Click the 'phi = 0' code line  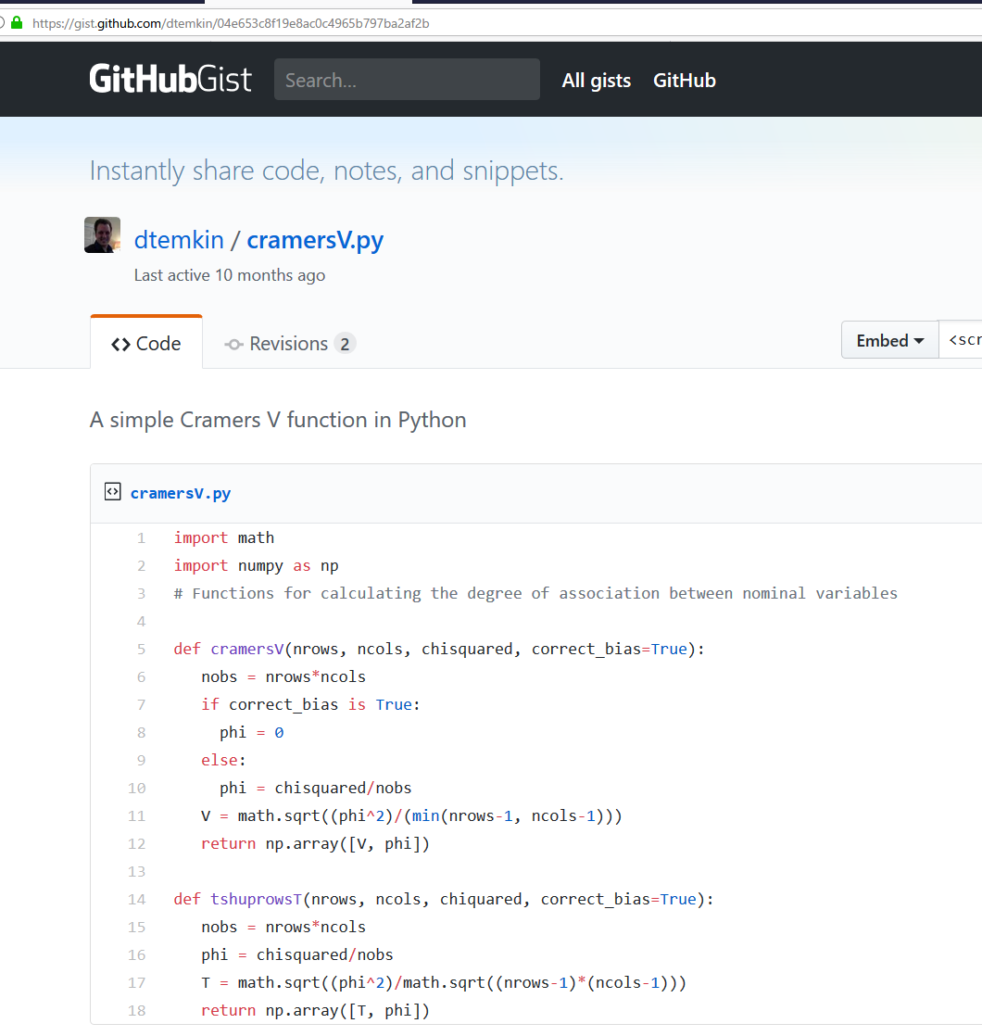click(252, 732)
